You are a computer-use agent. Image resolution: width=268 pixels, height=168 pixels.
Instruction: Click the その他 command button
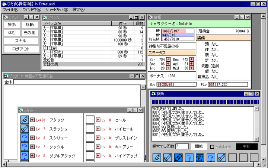30,33
